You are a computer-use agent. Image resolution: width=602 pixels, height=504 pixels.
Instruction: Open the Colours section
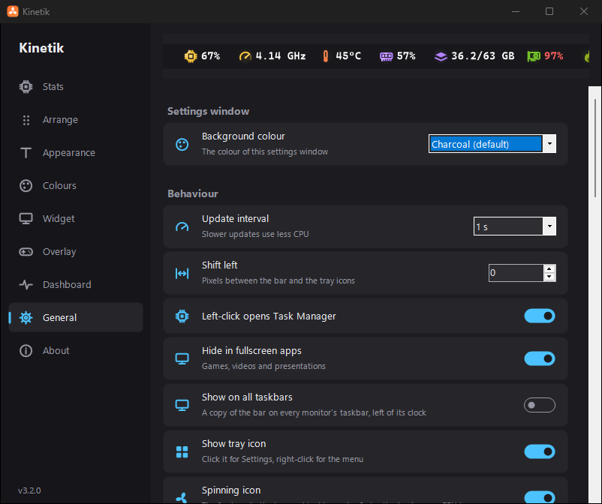tap(76, 186)
